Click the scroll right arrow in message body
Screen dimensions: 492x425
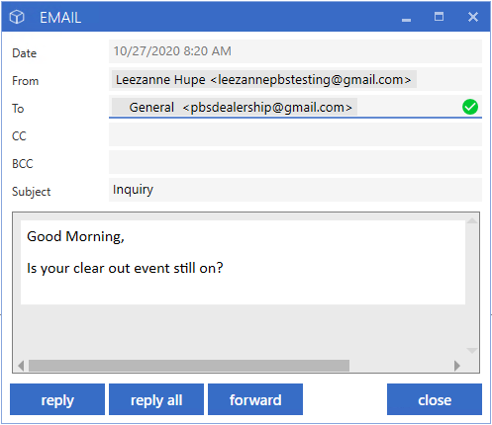[x=457, y=366]
